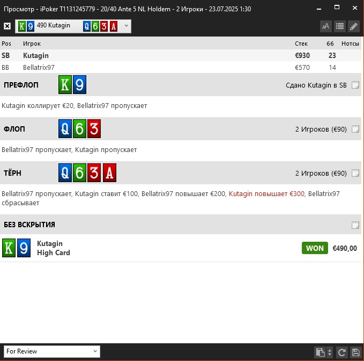364x361 pixels.
Task: Click the blue 9 card in ПРЕФЛОП
Action: (79, 85)
